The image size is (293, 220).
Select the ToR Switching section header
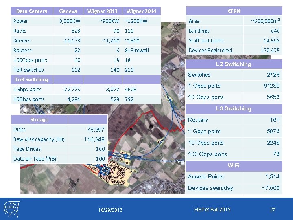pyautogui.click(x=32, y=80)
